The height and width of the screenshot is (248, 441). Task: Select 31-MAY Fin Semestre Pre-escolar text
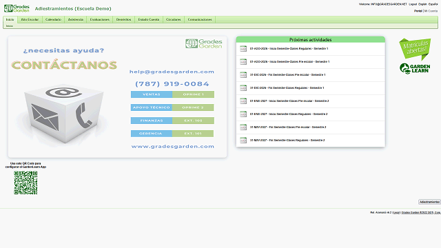coord(288,127)
